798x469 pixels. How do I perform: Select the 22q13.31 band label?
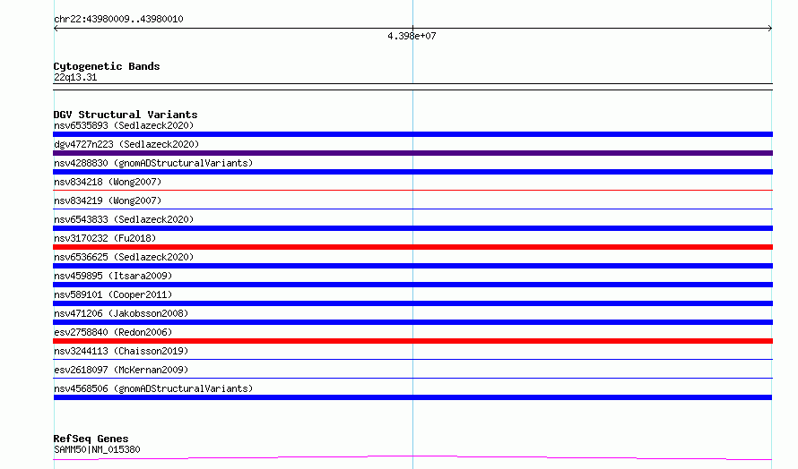[x=75, y=77]
